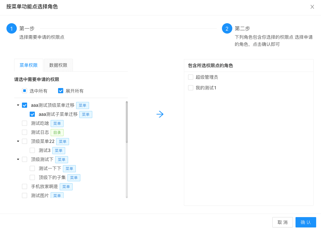Click the step 1 circle indicator
This screenshot has height=230, width=321.
click(x=12, y=28)
